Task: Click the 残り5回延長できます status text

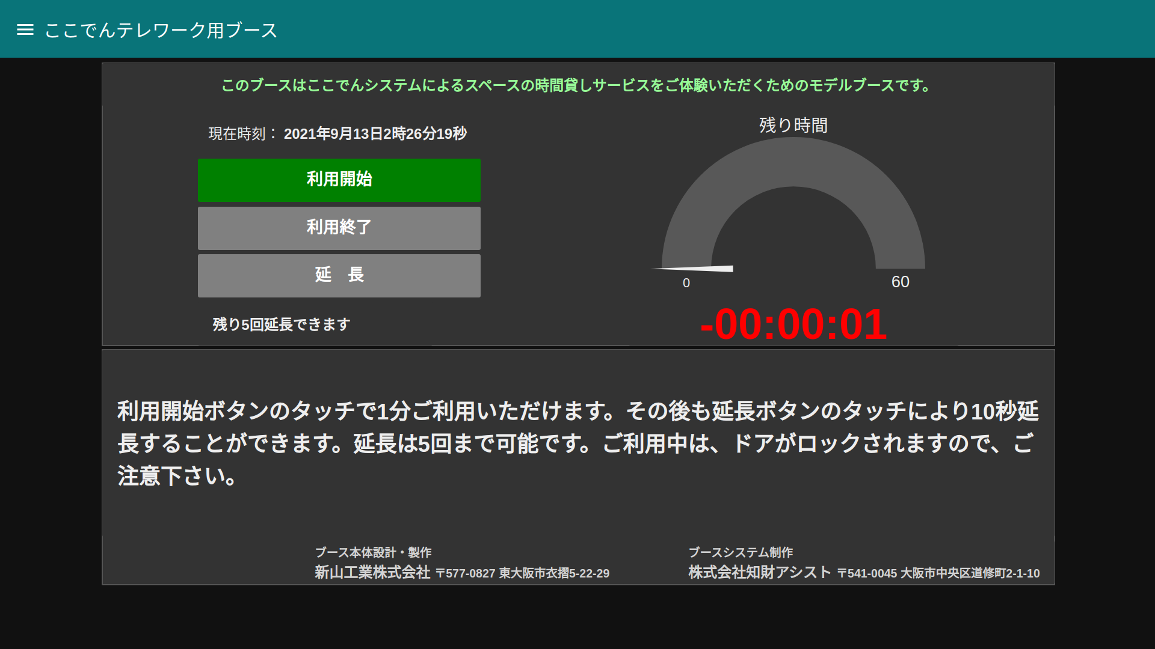Action: pos(281,324)
